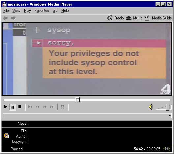Viewport: 174px width, 154px height.
Task: Toggle the preview playlist icon
Action: 63,107
